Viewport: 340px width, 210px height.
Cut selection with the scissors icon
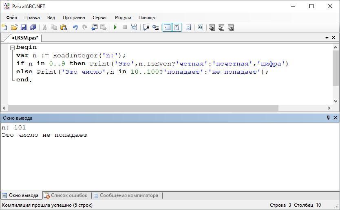(45, 28)
